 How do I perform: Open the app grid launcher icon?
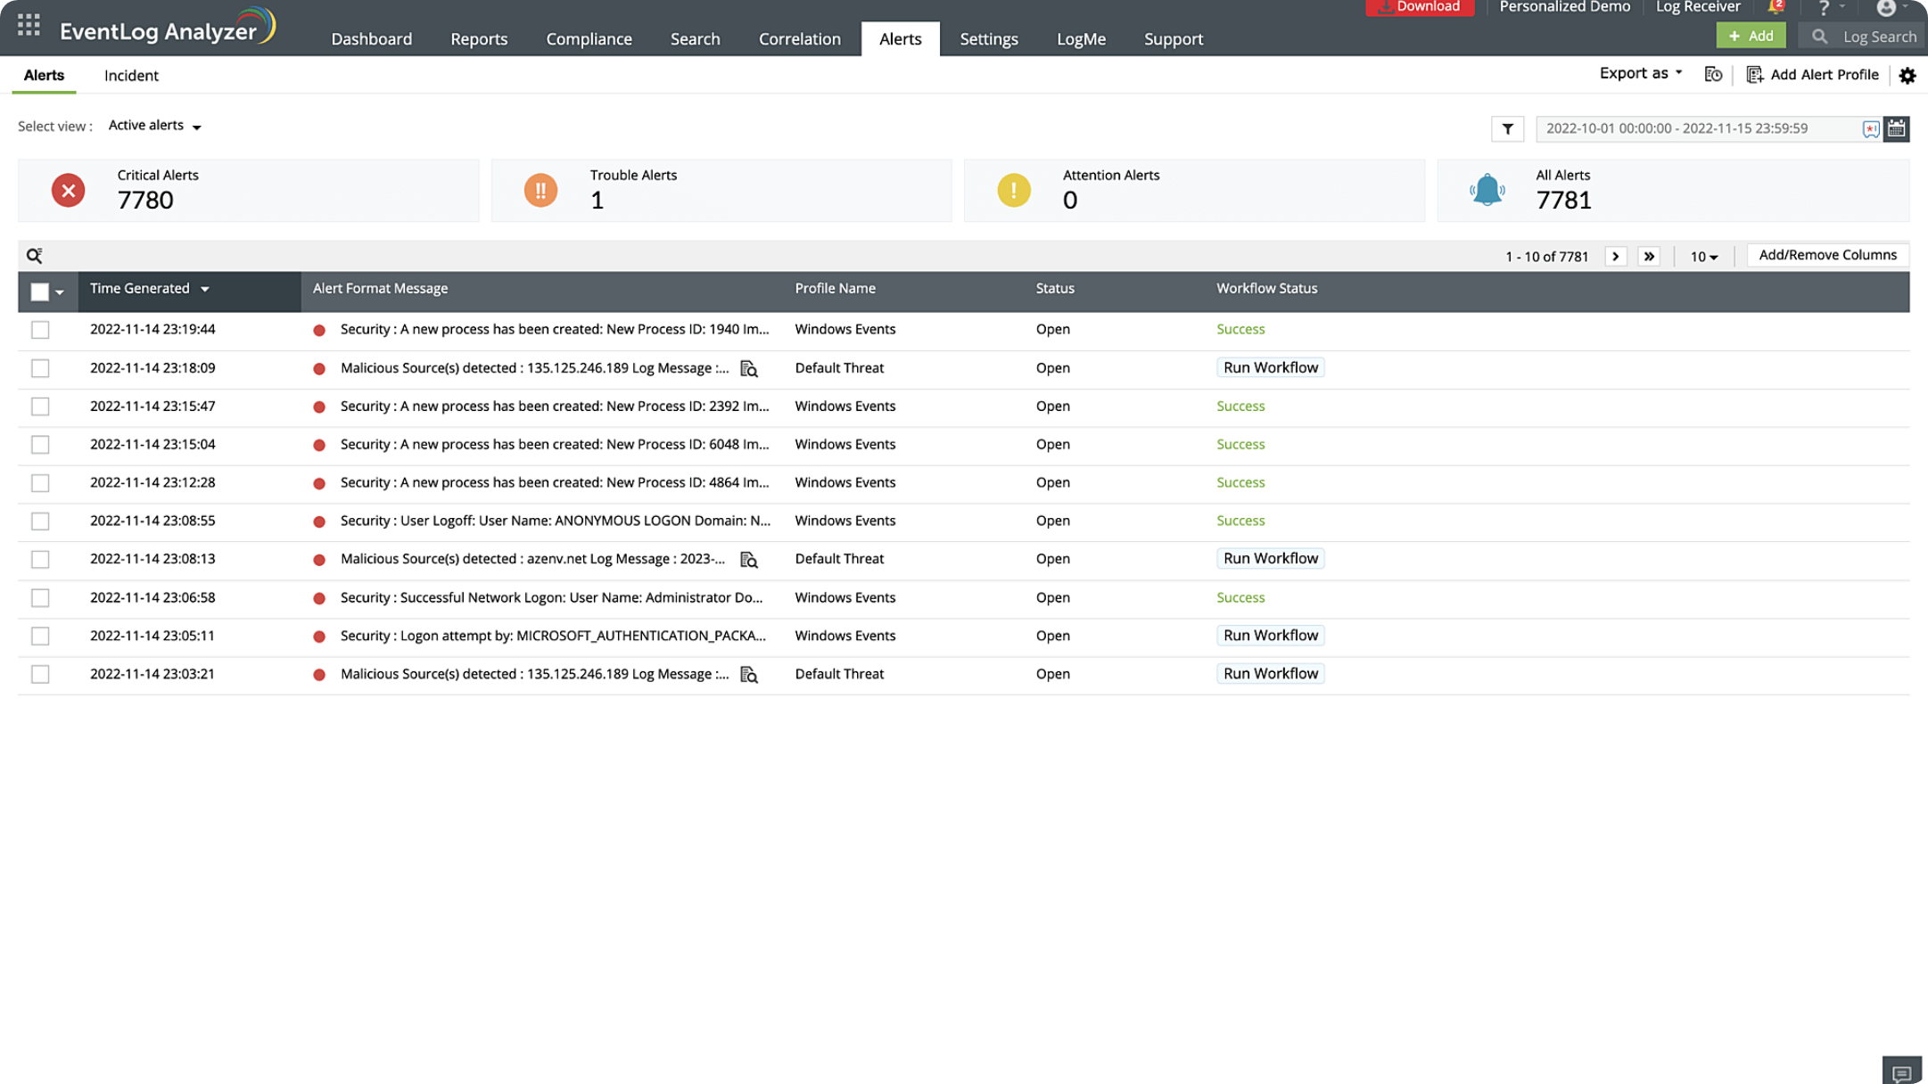29,25
